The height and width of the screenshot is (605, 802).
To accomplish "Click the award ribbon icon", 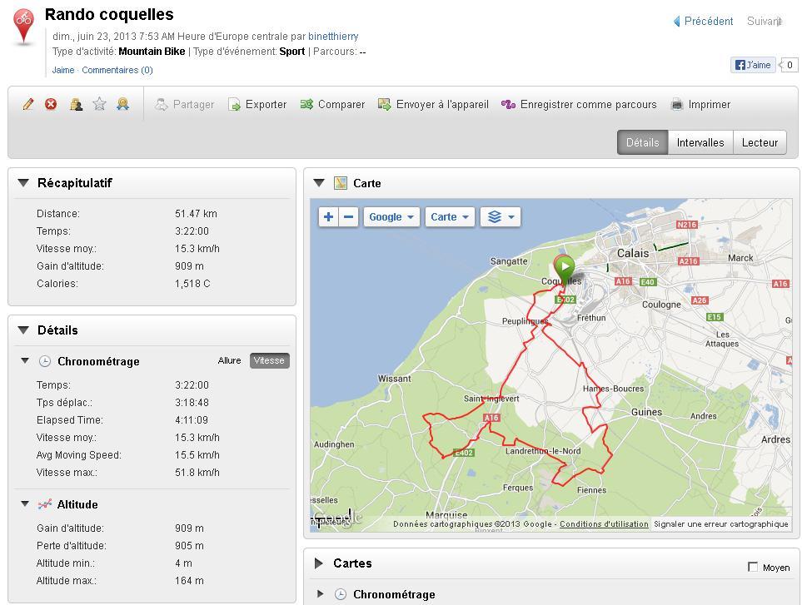I will point(122,104).
